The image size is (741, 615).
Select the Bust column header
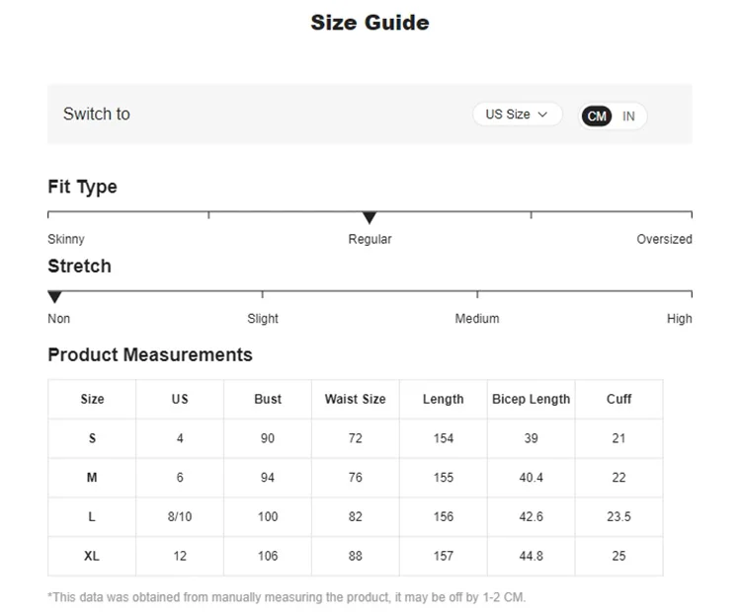point(268,399)
